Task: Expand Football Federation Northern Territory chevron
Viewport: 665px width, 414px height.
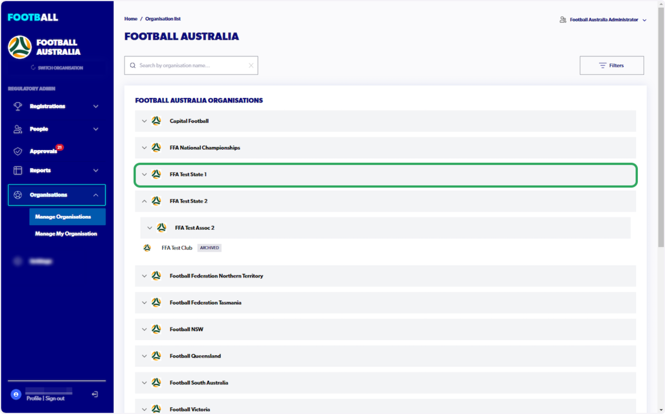Action: pos(144,276)
